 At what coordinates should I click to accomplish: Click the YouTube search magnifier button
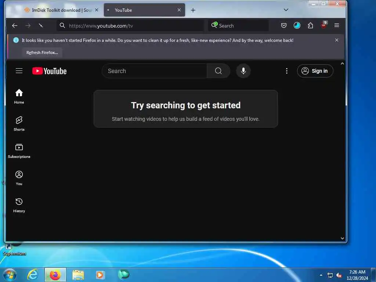tap(218, 71)
